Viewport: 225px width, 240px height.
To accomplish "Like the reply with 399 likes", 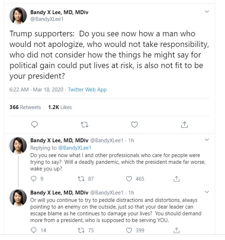I will pyautogui.click(x=129, y=230).
